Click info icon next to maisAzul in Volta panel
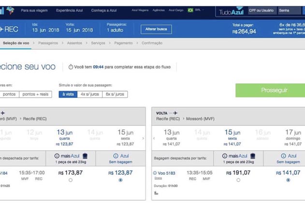 click(x=225, y=156)
